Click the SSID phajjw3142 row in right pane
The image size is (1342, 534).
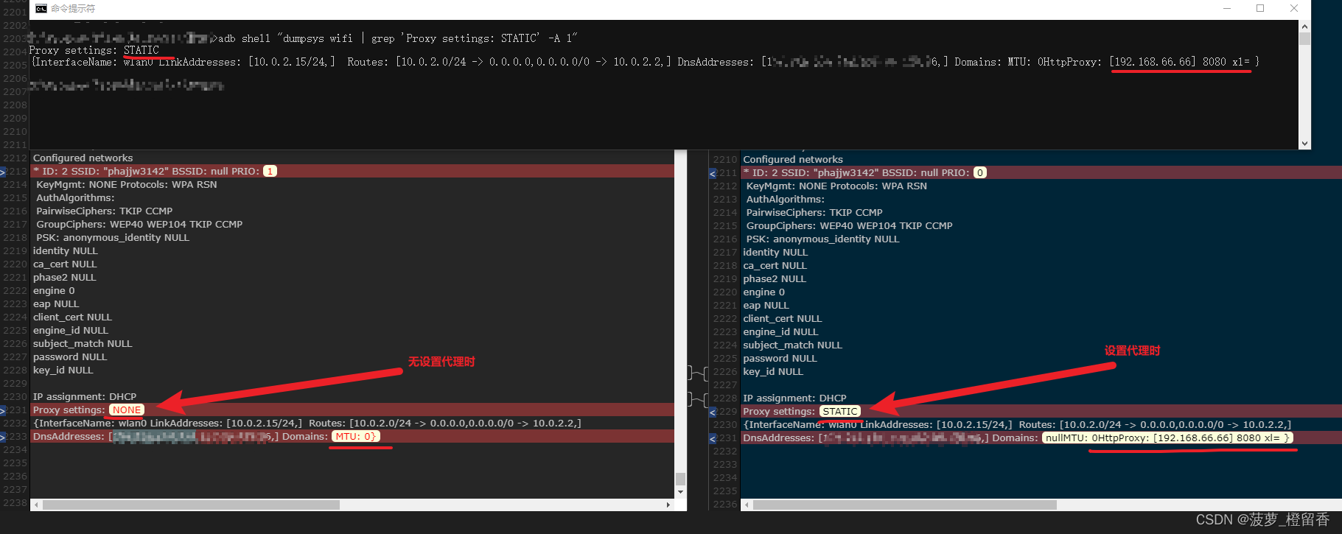[1041, 173]
